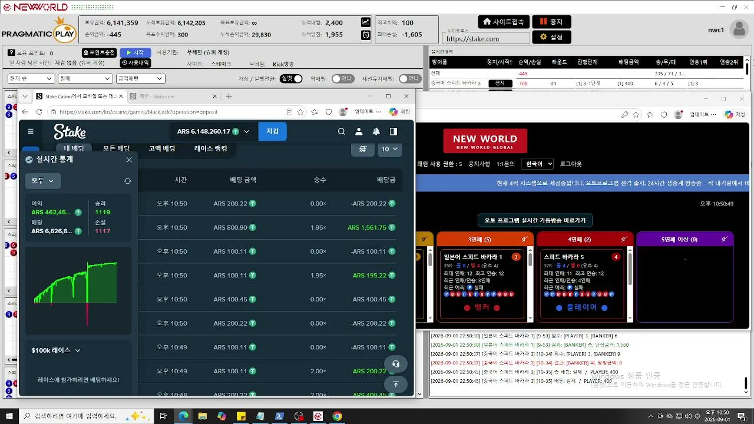Switch to 레이스 랭킹 tab

coord(211,148)
